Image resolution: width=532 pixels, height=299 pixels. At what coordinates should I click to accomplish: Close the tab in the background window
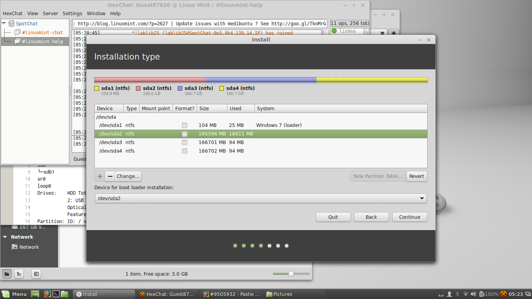tap(382, 33)
